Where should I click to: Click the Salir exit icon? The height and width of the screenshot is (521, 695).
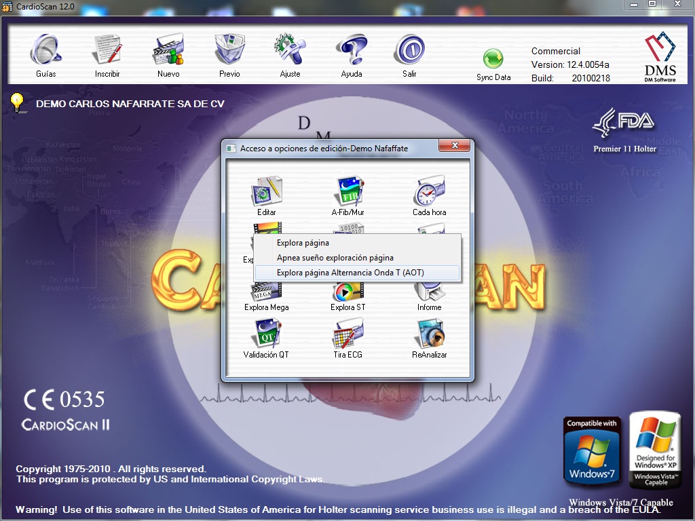409,50
